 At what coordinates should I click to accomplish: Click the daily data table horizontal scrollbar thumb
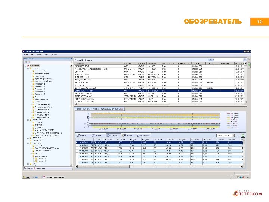tap(103, 166)
